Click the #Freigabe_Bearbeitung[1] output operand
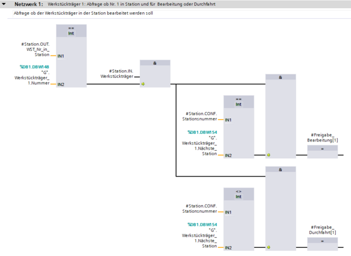 coord(322,137)
